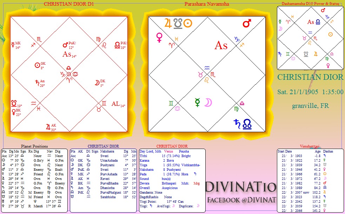Screen dimensions: 345x214
Task: Click Day Lord, Mth Venus Pausha row
Action: pos(164,151)
